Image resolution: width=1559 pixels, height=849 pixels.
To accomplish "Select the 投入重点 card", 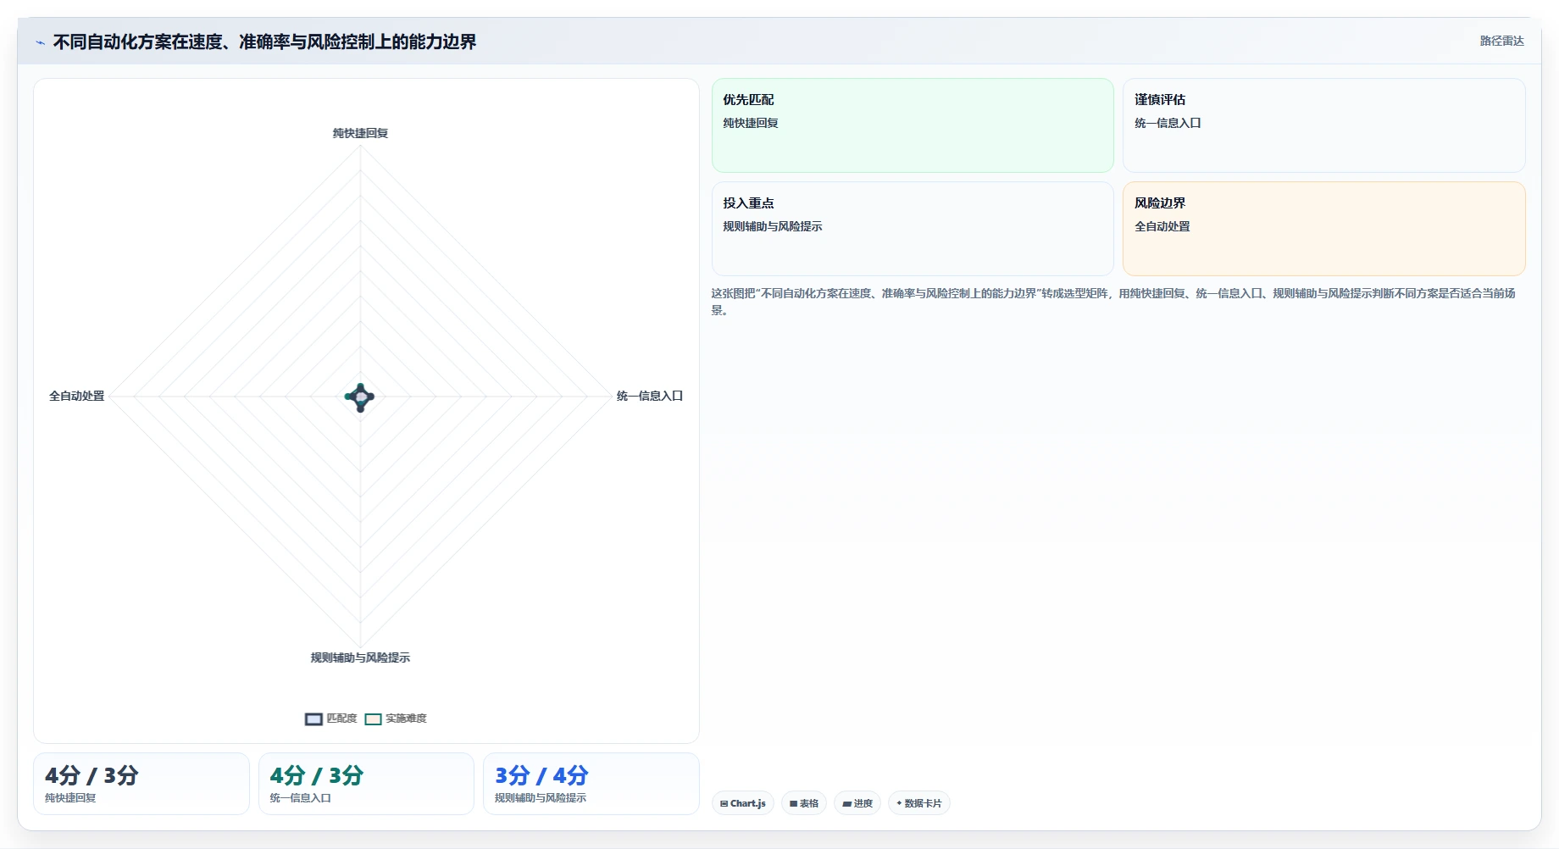I will coord(913,229).
